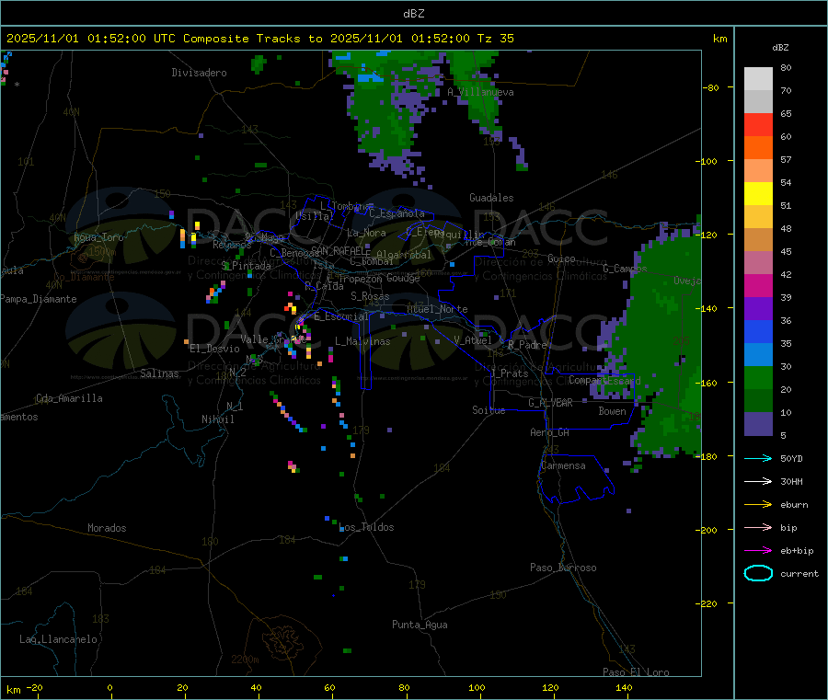Click the 'Carmensa' place label
Viewport: 828px width, 700px height.
tap(563, 465)
